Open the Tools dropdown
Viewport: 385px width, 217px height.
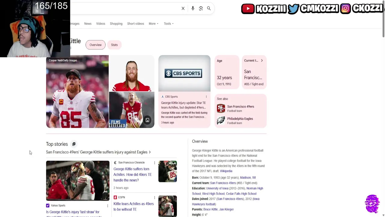tap(169, 24)
